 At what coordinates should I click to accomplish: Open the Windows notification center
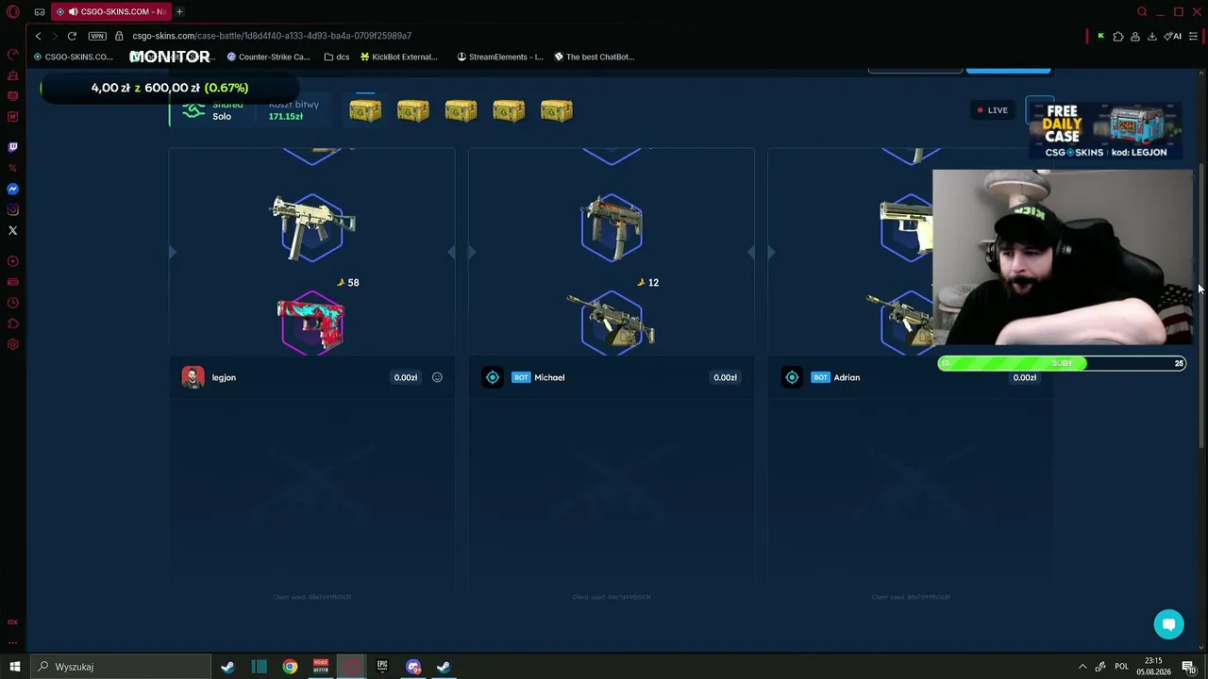1189,667
